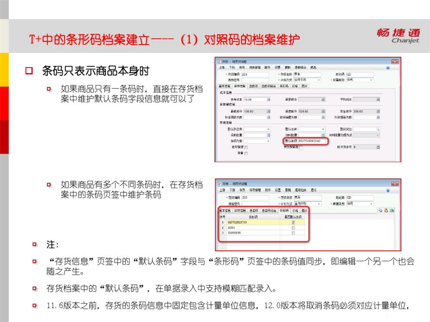Click the 条形码 column header
Image resolution: width=430 pixels, height=322 pixels.
(x=253, y=217)
